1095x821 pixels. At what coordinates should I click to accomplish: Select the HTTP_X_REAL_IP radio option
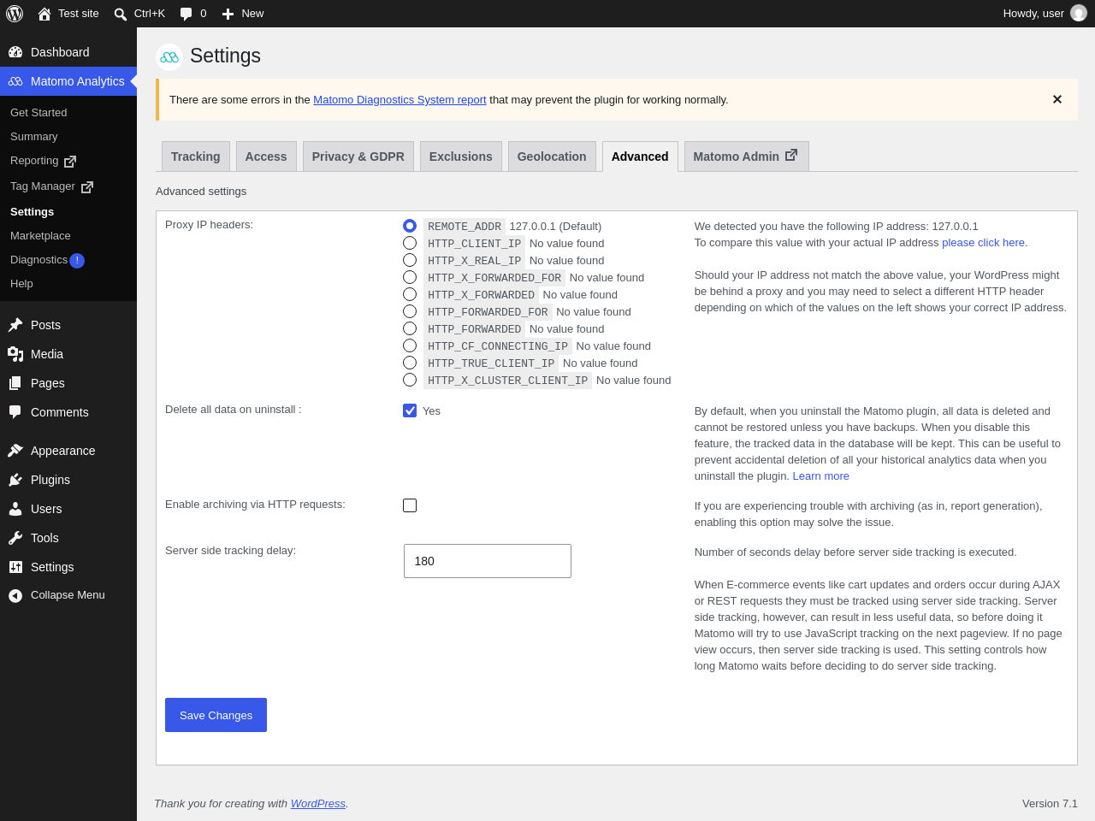pos(410,260)
